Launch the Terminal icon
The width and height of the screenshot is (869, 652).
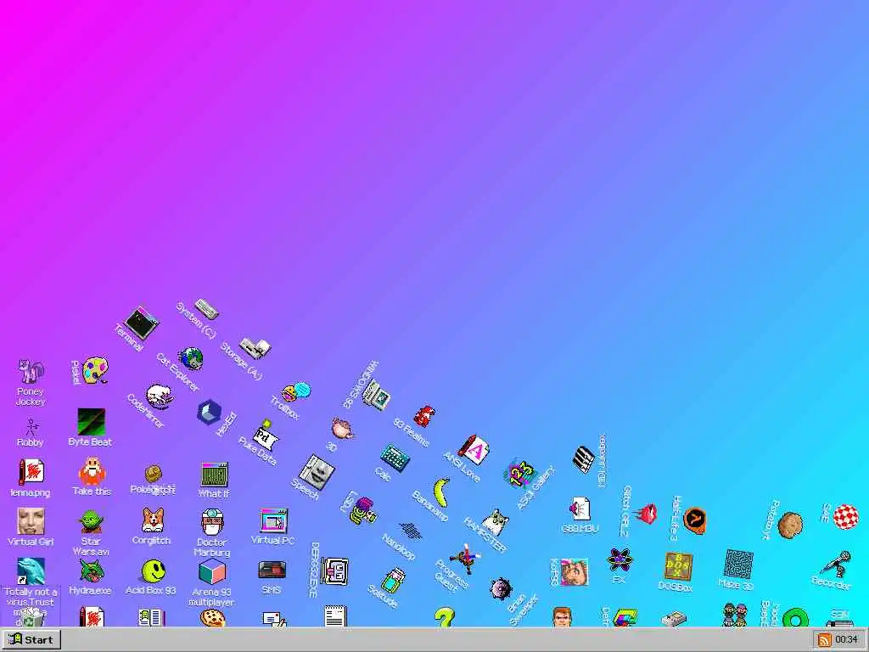click(x=142, y=323)
